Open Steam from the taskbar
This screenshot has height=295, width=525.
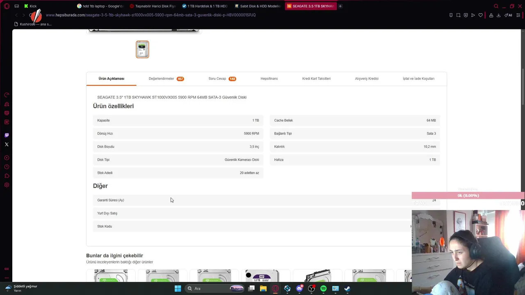coord(347,288)
